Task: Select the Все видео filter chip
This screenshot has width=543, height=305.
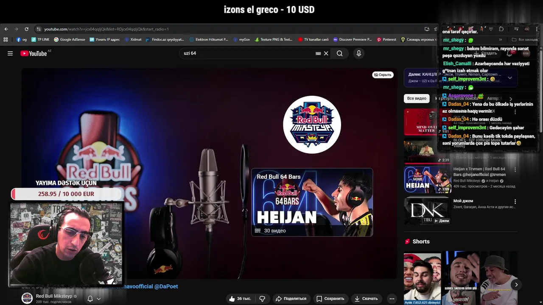Action: coord(417,98)
